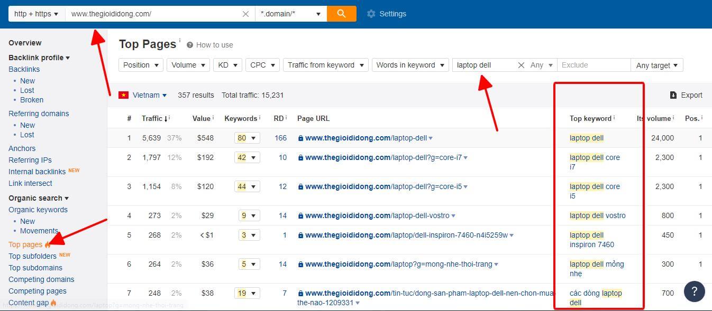This screenshot has width=712, height=311.
Task: Open Link intersect in sidebar
Action: click(x=30, y=183)
